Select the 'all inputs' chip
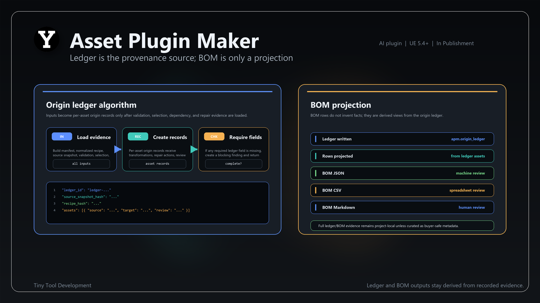This screenshot has width=540, height=303. coord(81,164)
